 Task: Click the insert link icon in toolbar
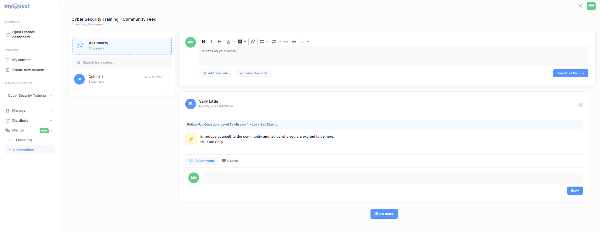point(253,42)
